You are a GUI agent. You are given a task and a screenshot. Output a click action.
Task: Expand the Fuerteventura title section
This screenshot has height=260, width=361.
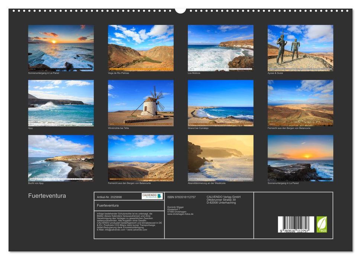(48, 195)
